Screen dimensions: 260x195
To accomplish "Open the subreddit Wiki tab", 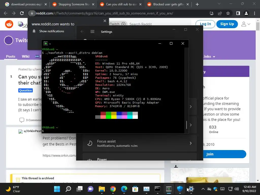I will click(26, 56).
